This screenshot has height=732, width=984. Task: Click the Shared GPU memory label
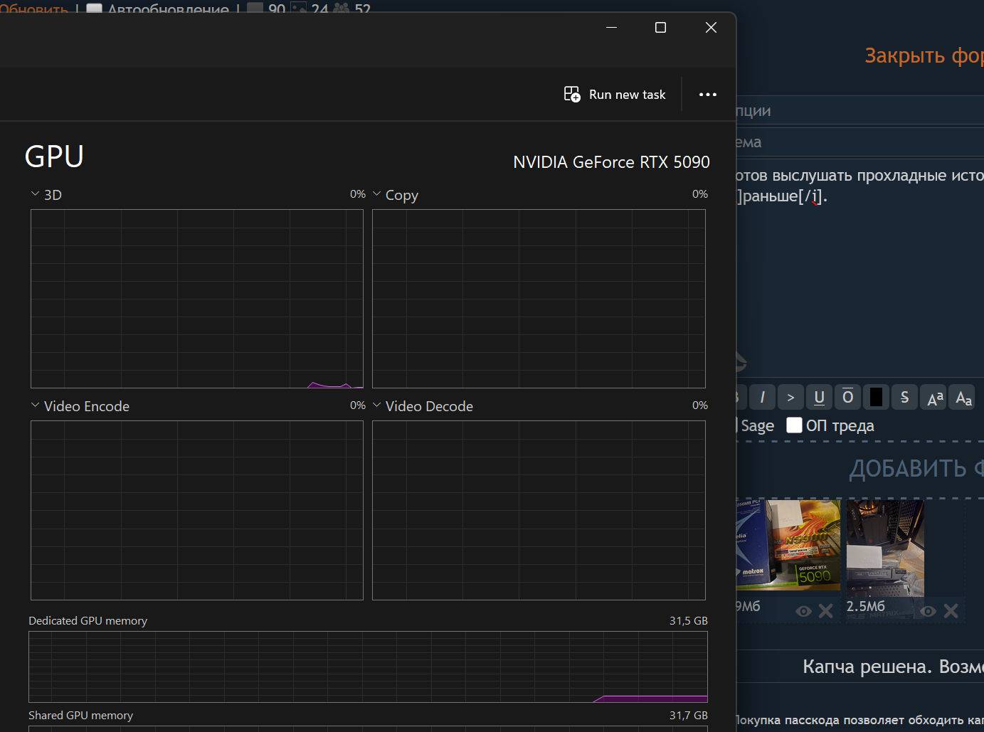coord(80,715)
